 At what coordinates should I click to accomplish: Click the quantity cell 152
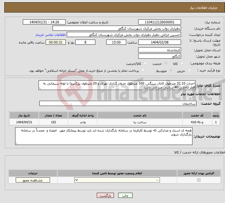click(53, 122)
